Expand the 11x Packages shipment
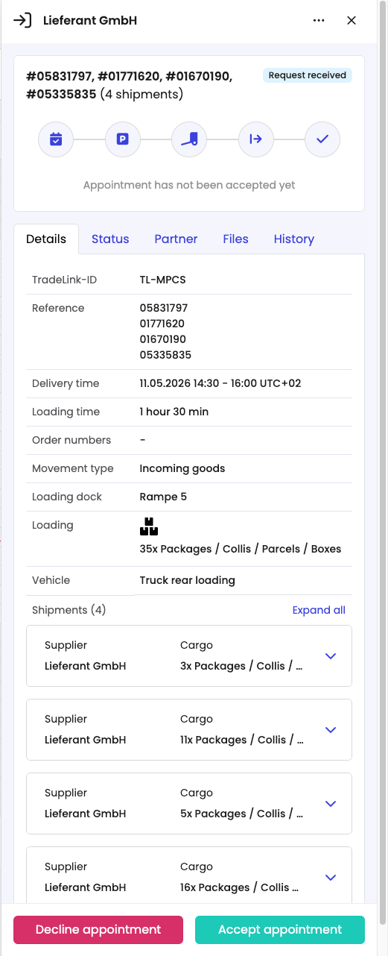 (x=331, y=730)
